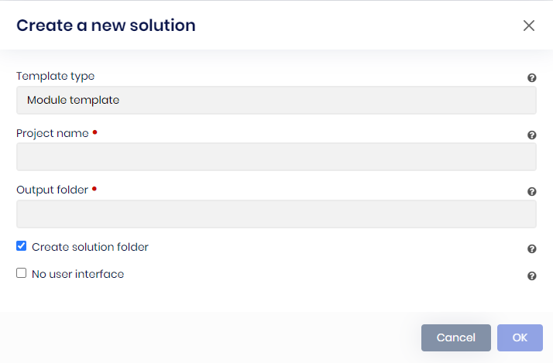Confirm with the OK button
This screenshot has height=363, width=553.
(x=520, y=337)
